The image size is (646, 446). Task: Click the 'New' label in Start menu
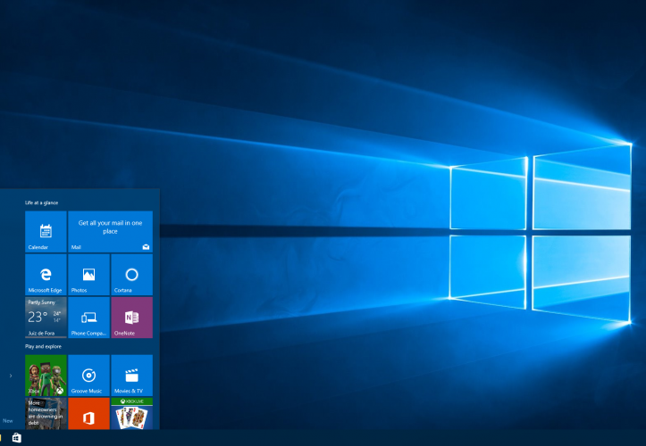(x=7, y=420)
